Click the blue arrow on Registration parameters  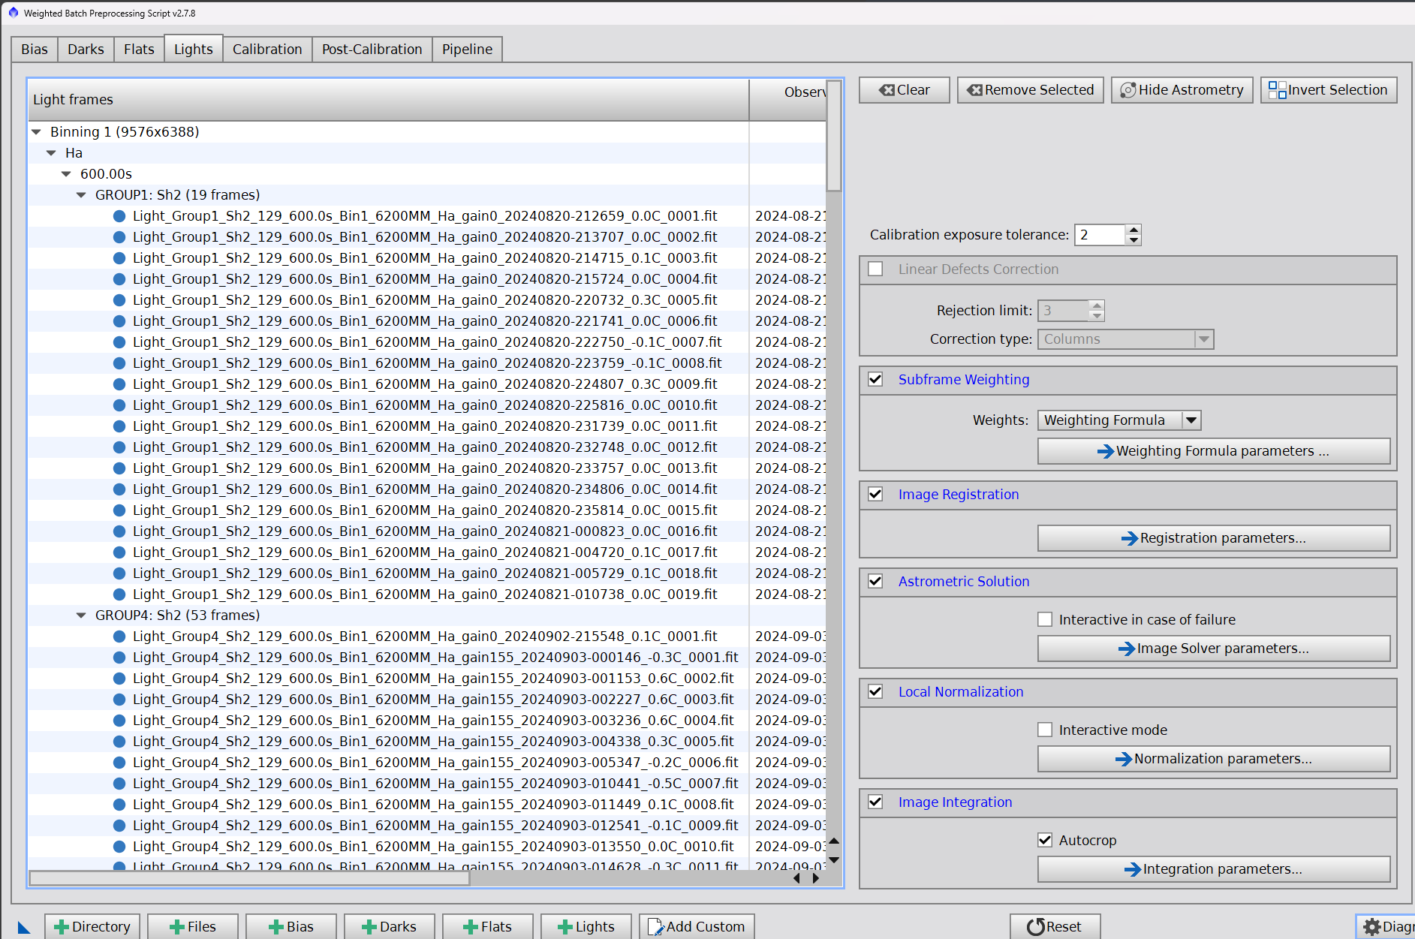(x=1130, y=538)
